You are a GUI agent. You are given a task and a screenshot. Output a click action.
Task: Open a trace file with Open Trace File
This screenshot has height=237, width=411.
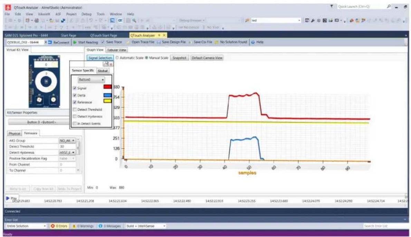[140, 42]
